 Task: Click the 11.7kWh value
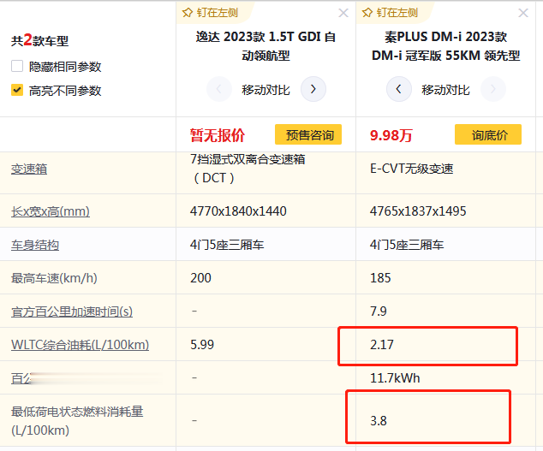pos(395,378)
